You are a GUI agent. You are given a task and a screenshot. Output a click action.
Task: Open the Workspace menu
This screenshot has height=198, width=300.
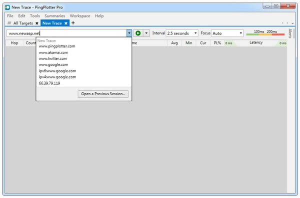80,16
